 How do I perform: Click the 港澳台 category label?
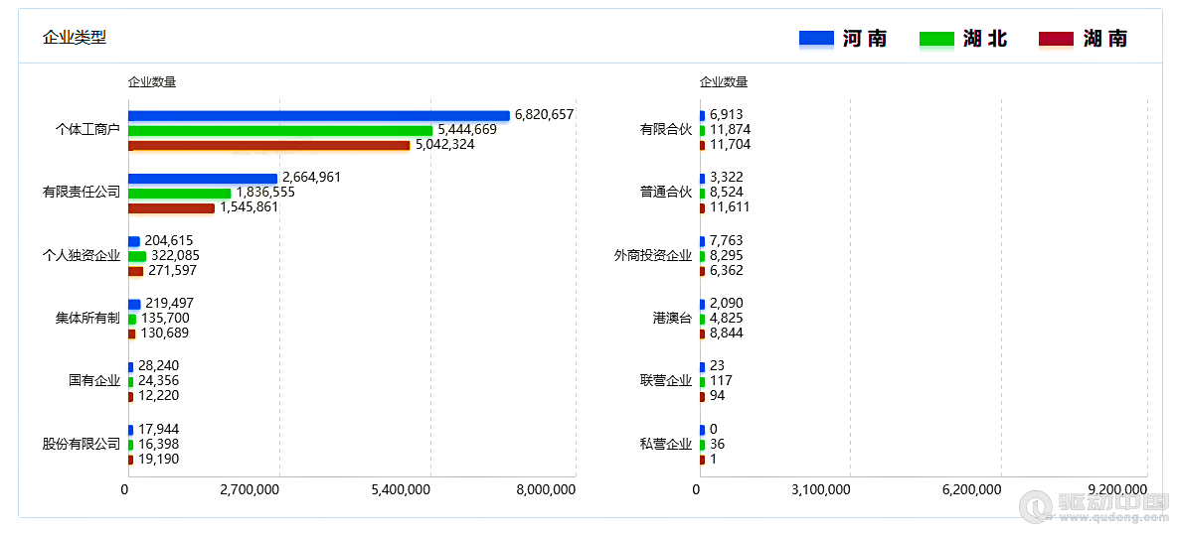tap(671, 318)
